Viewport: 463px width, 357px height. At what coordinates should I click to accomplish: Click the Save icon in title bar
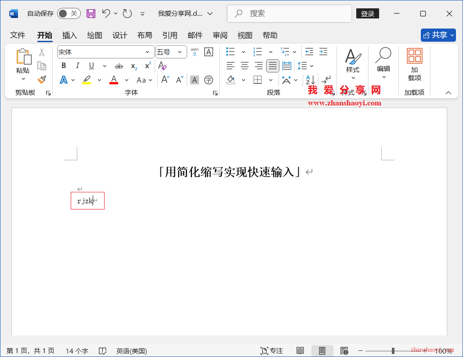pyautogui.click(x=90, y=14)
